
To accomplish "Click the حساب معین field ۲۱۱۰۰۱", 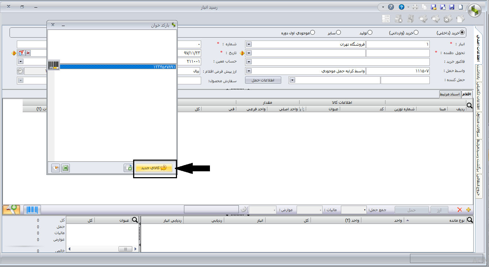I will pos(189,62).
